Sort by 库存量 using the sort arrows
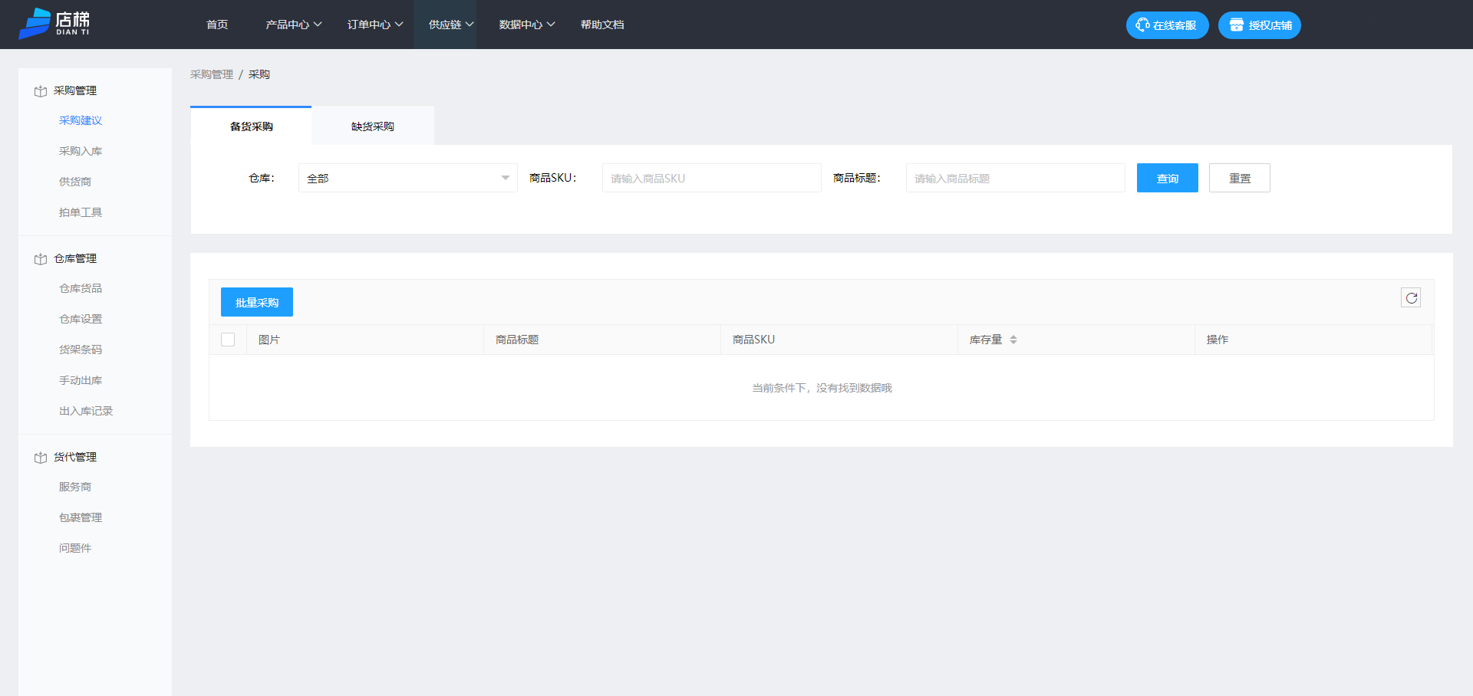The image size is (1473, 696). (x=1014, y=340)
